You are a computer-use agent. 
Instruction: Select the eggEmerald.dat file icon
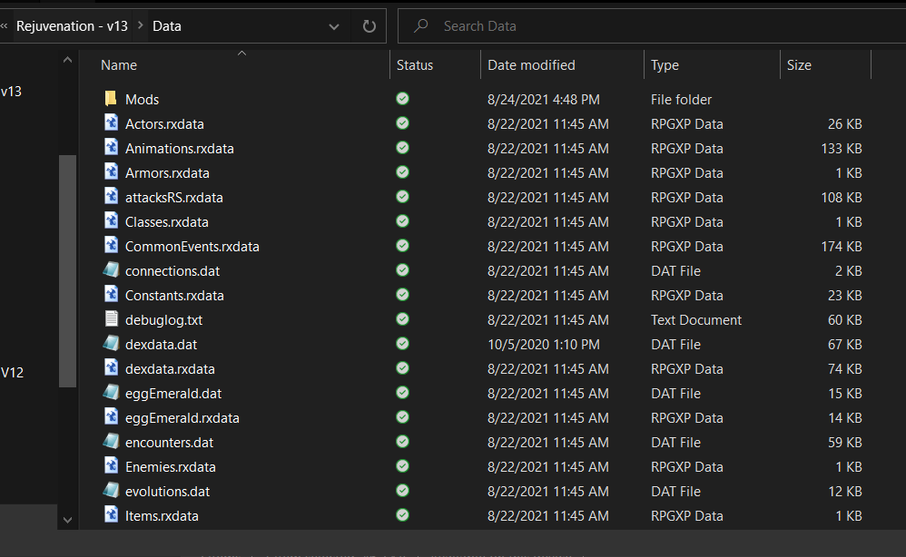[x=111, y=393]
